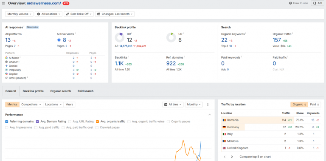Switch to the General tab

[x=11, y=91]
